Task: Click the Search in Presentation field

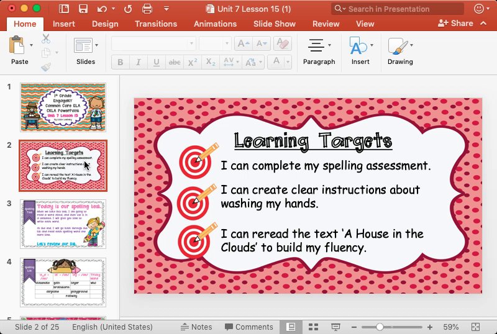Action: pos(398,9)
